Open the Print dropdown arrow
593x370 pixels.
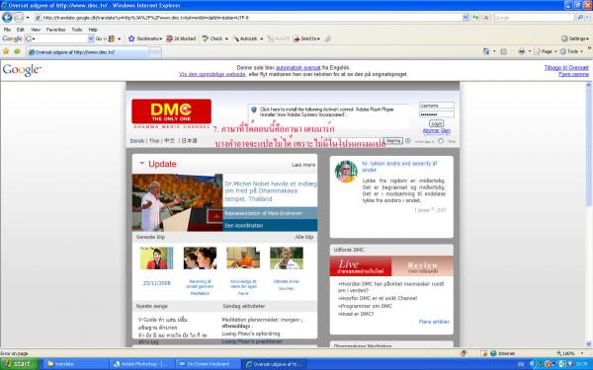529,51
